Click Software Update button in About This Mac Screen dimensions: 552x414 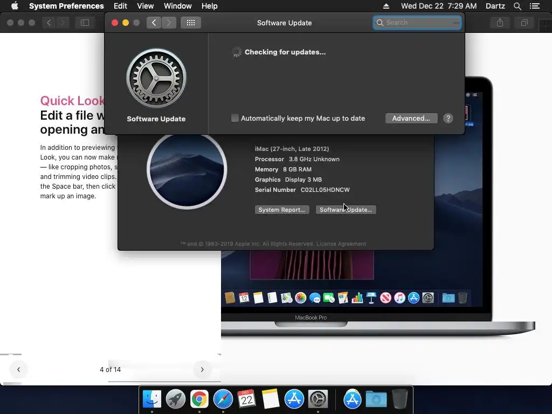(346, 210)
